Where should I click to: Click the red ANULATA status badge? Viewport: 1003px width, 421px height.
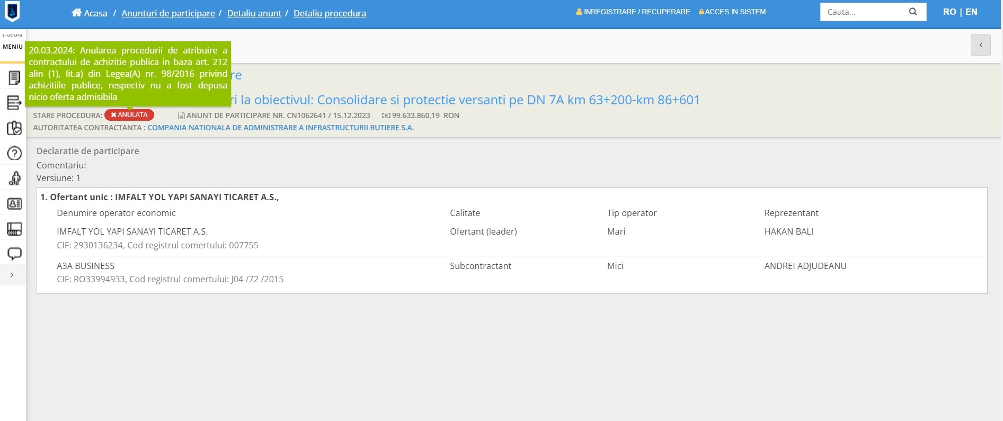tap(129, 115)
